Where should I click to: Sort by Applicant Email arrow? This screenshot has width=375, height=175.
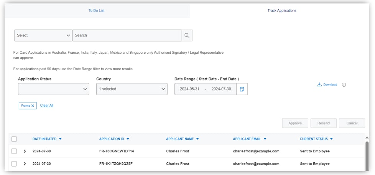point(265,139)
